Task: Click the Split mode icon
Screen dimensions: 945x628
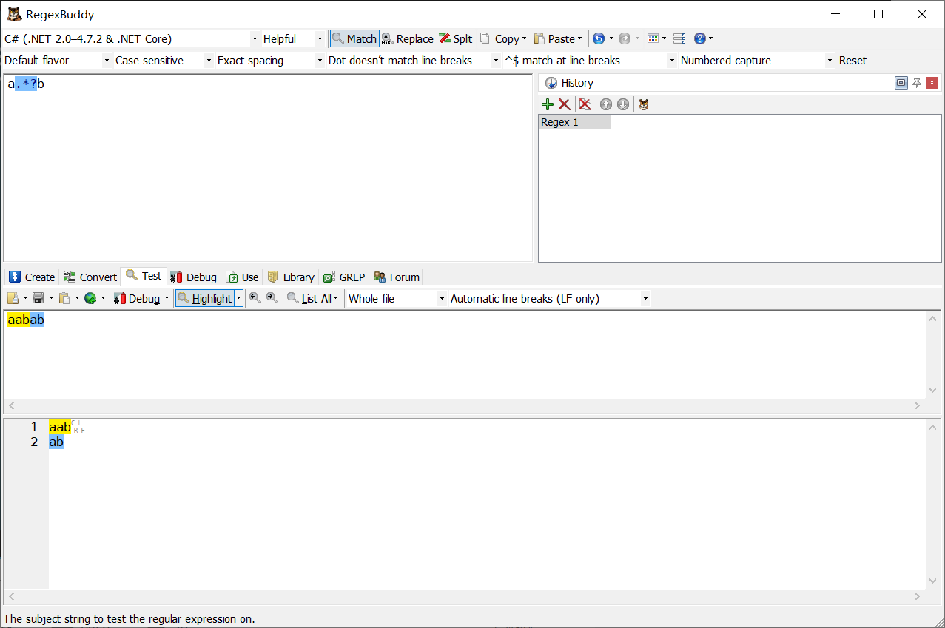Action: pos(455,38)
